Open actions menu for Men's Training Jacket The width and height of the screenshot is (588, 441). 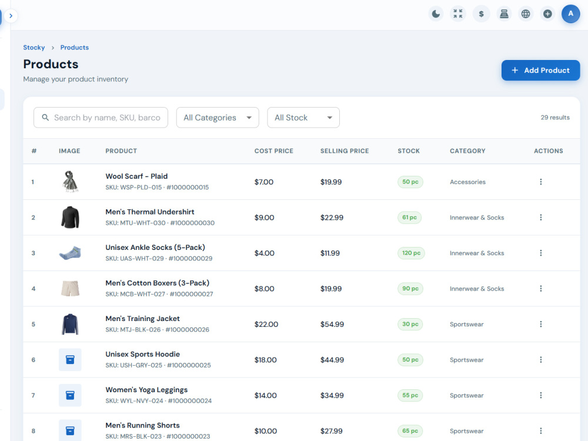541,325
